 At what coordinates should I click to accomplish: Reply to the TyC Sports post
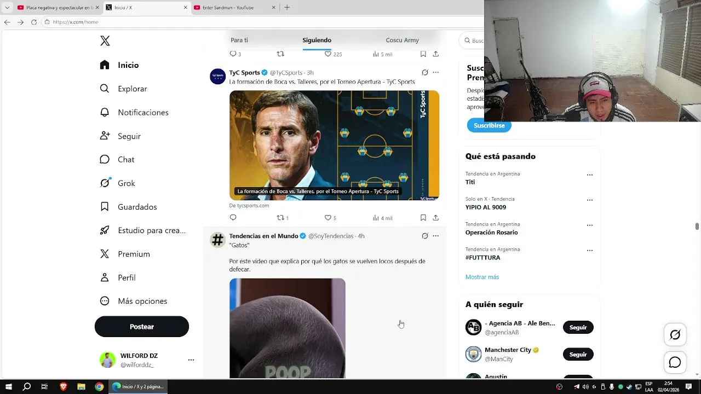(x=233, y=218)
